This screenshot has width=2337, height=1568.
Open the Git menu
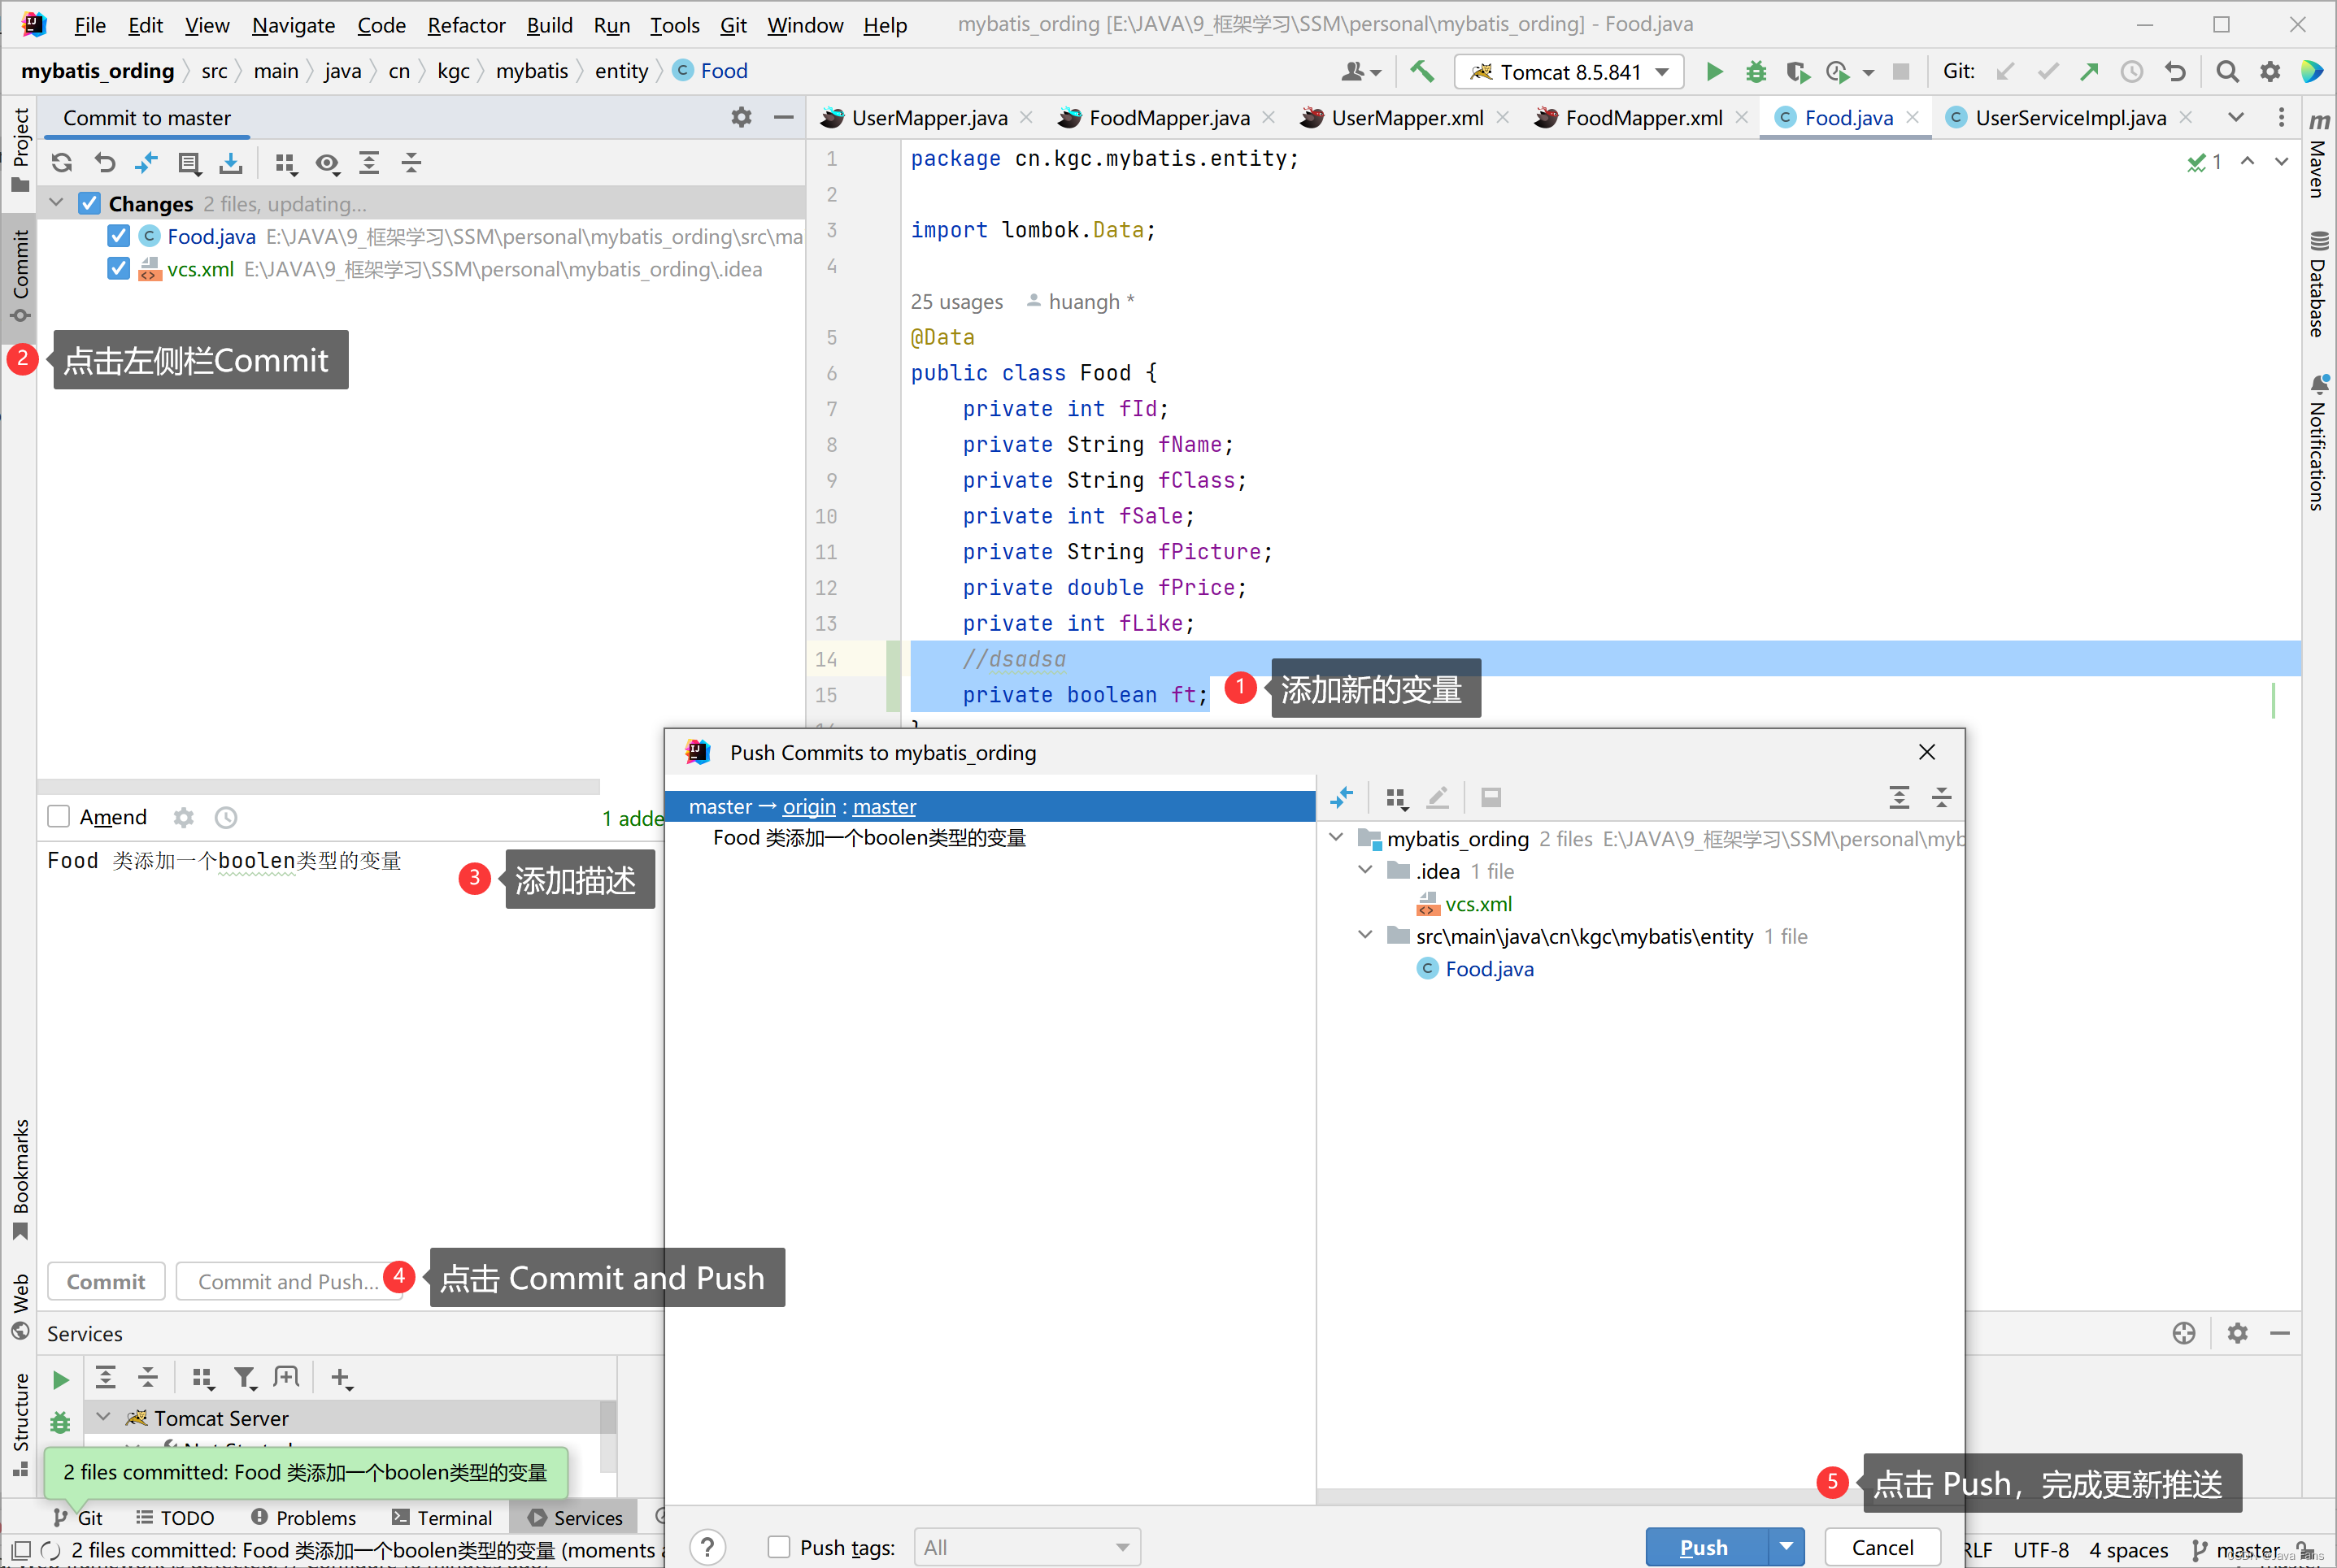[733, 24]
